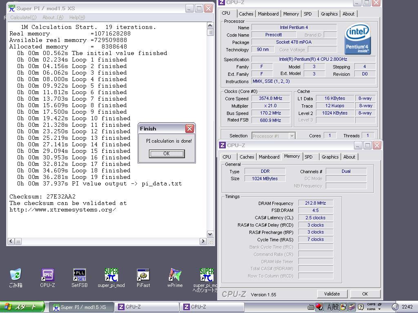
Task: Click the Level 2 cache 1024 KBytes value
Action: (335, 113)
